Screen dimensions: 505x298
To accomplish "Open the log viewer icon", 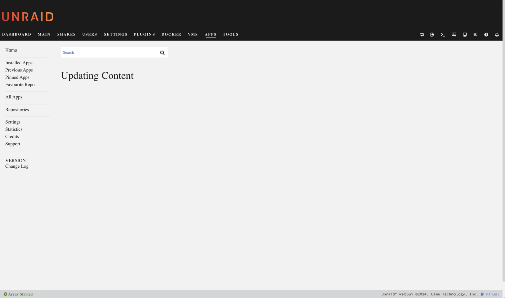I will [x=475, y=35].
